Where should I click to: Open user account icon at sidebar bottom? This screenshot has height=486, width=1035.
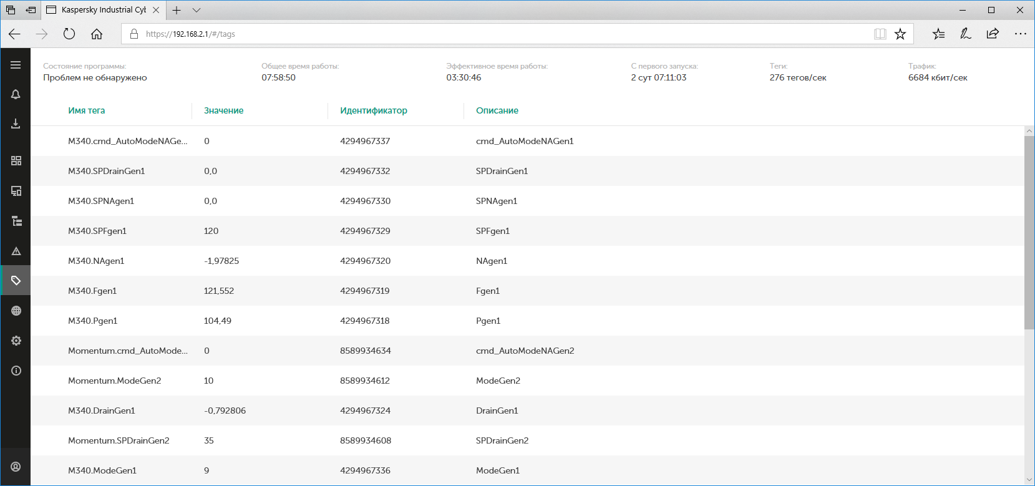point(16,467)
